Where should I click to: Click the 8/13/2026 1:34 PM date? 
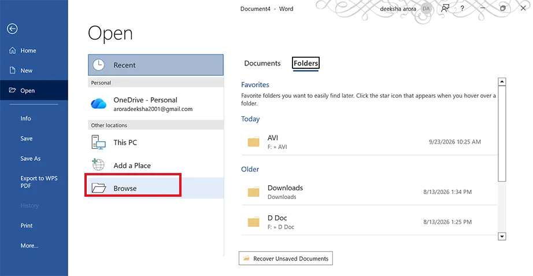(x=447, y=192)
